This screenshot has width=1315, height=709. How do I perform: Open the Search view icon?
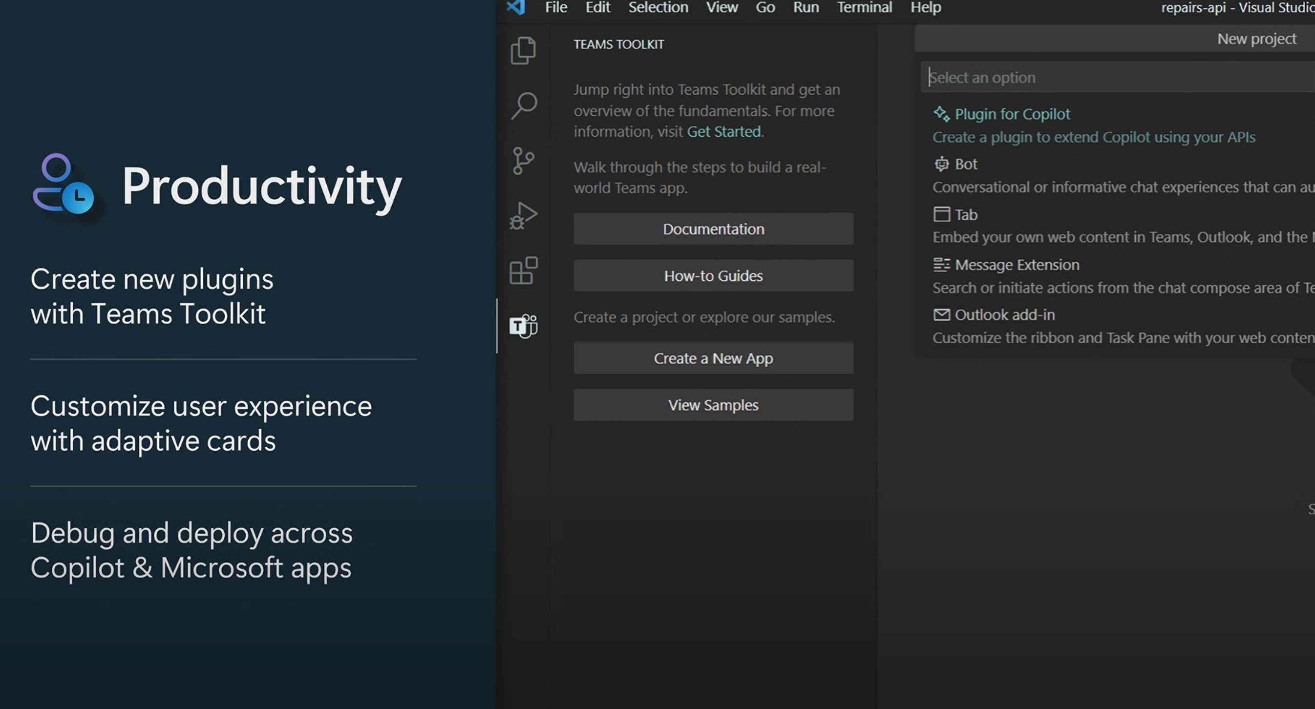tap(524, 105)
